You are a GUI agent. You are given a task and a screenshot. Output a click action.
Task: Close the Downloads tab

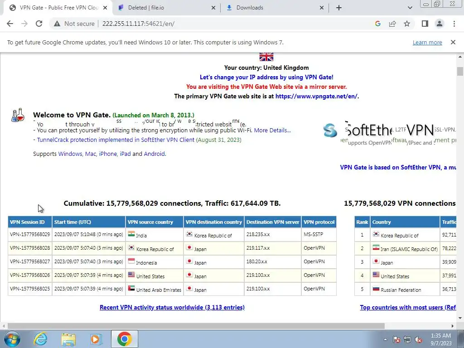[322, 8]
